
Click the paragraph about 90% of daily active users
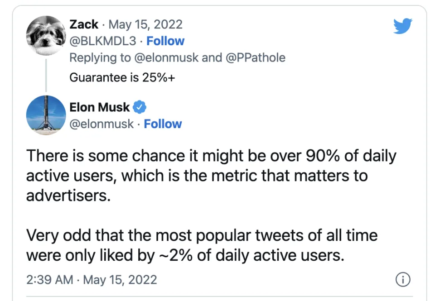(211, 176)
